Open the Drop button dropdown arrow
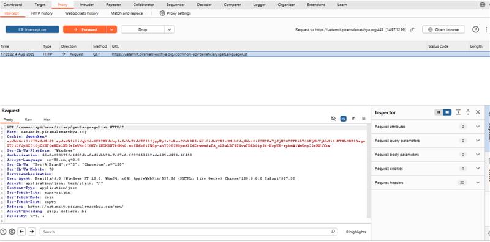 coord(170,29)
